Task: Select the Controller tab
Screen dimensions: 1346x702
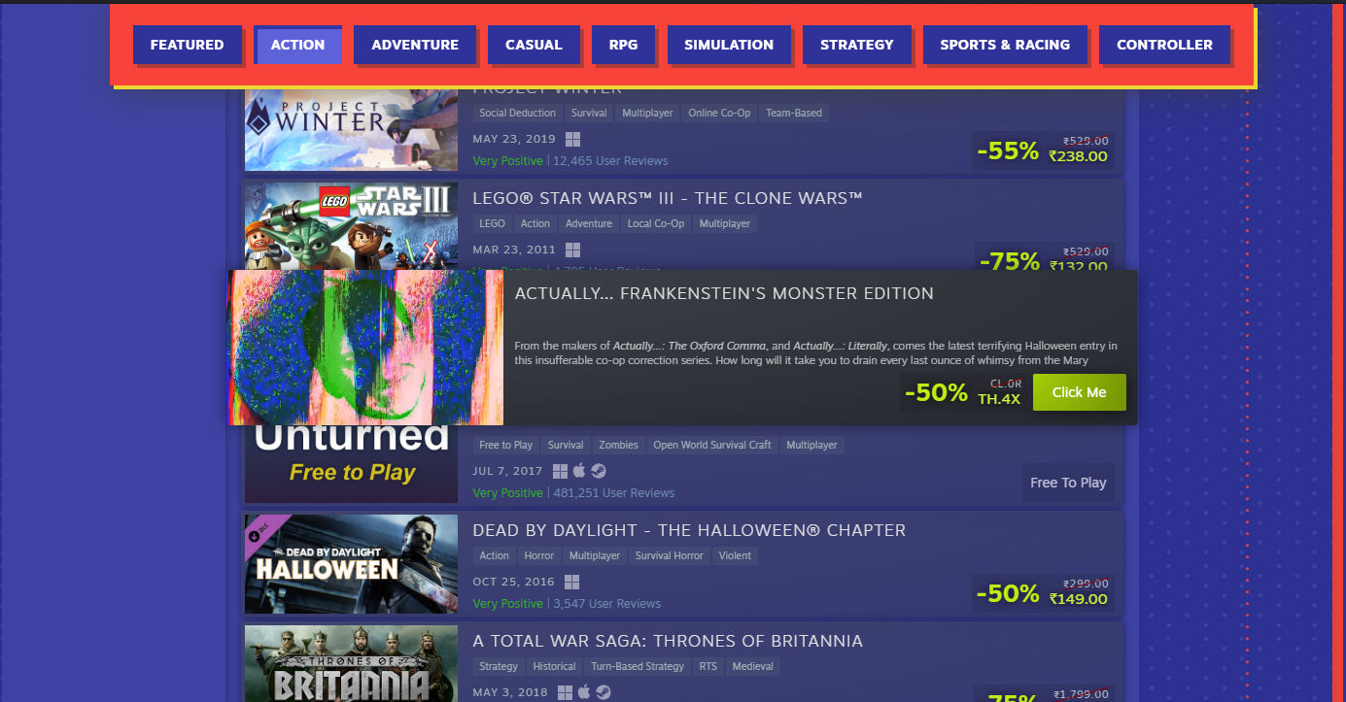Action: pyautogui.click(x=1164, y=45)
